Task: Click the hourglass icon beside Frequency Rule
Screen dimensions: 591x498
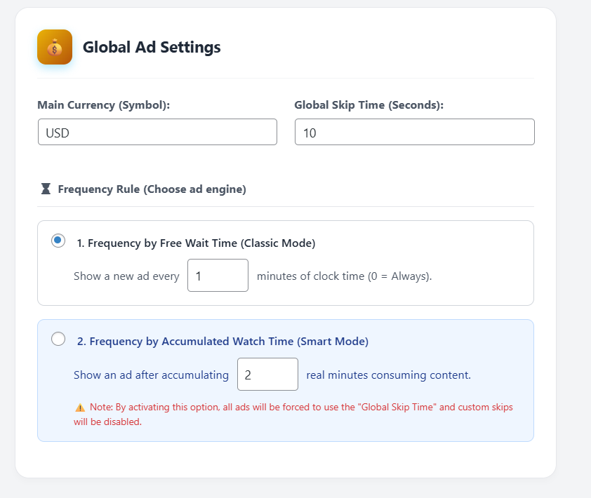Action: tap(46, 189)
